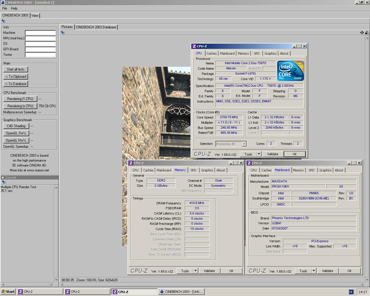The height and width of the screenshot is (296, 370).
Task: Click CPU-Z title icon in Mainboard window
Action: point(249,163)
